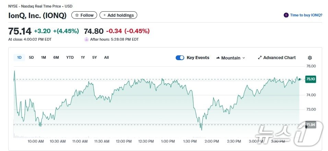Click the Mountain chart type icon
328x151 pixels.
pos(218,58)
